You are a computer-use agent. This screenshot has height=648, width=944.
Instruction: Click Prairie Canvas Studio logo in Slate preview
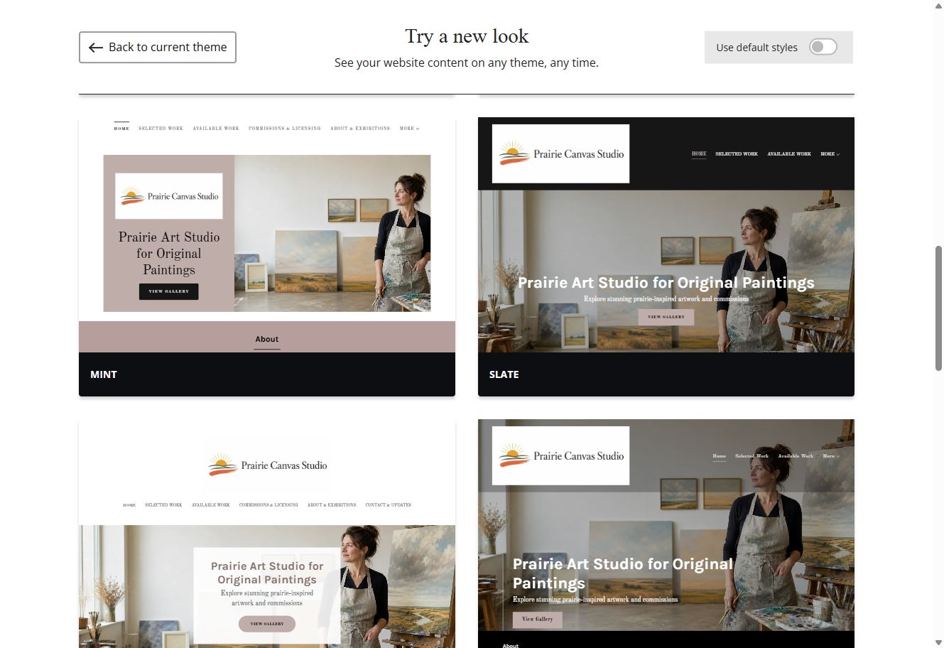[x=561, y=153]
